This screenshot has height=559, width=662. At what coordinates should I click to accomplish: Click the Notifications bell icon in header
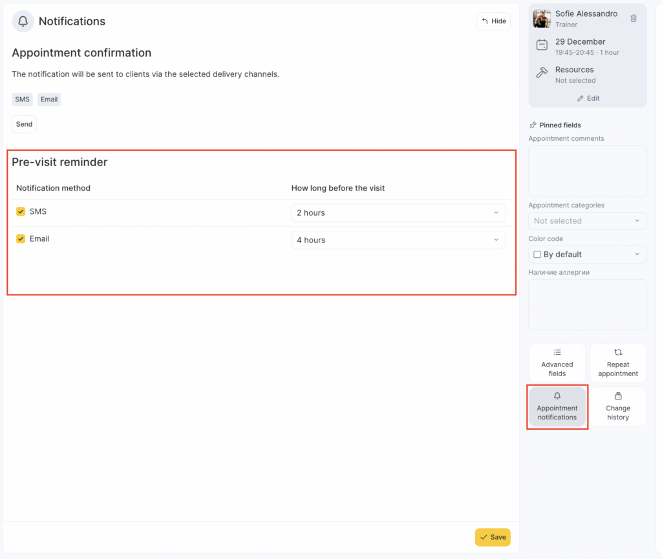[x=23, y=21]
